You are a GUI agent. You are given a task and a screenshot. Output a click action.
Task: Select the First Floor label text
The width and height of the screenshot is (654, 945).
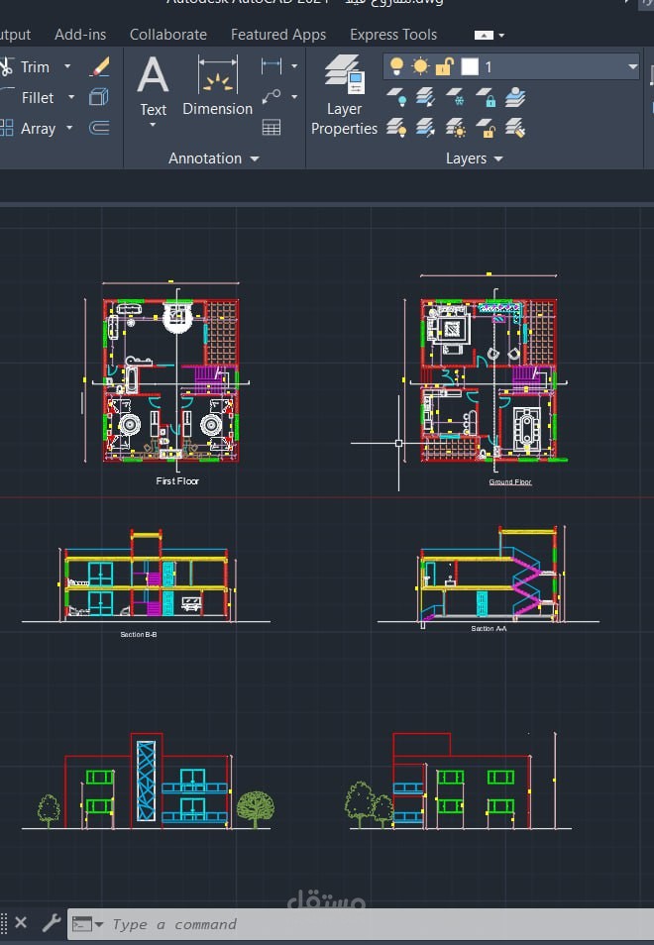(x=177, y=481)
